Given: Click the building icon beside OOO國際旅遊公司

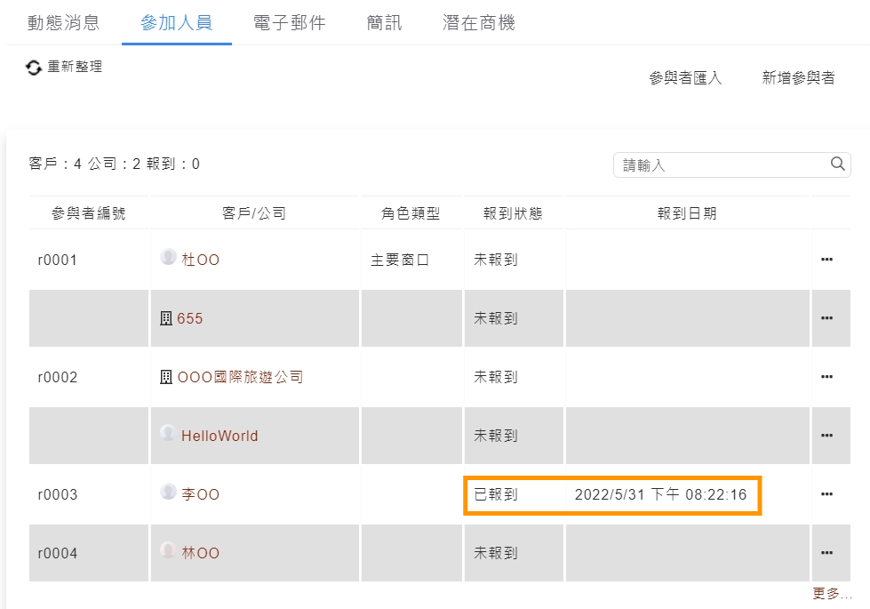Looking at the screenshot, I should click(165, 377).
